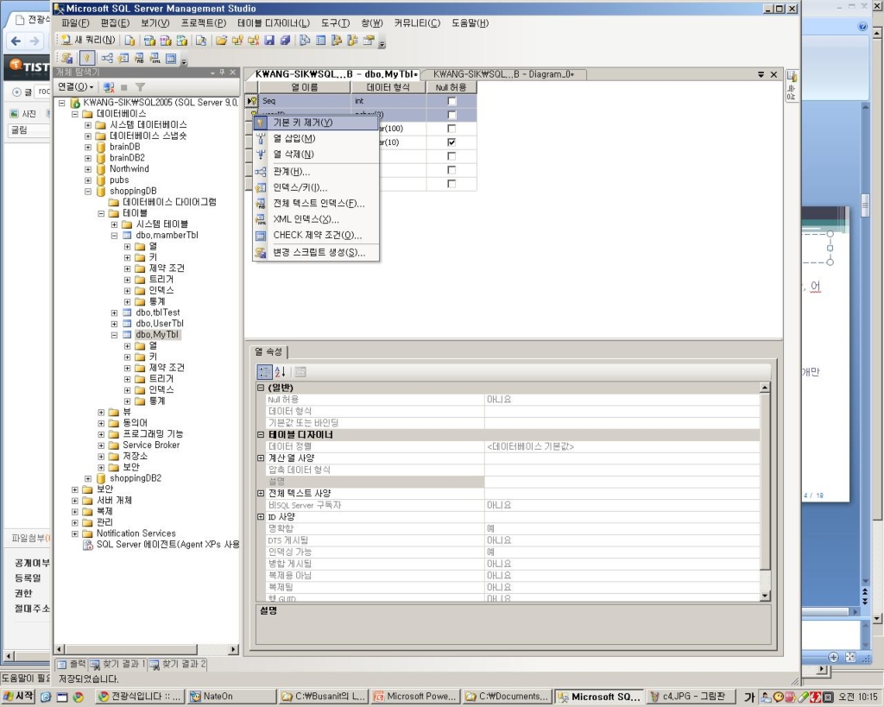884x707 pixels.
Task: Click the Summary list toolbar icon
Action: pyautogui.click(x=321, y=40)
